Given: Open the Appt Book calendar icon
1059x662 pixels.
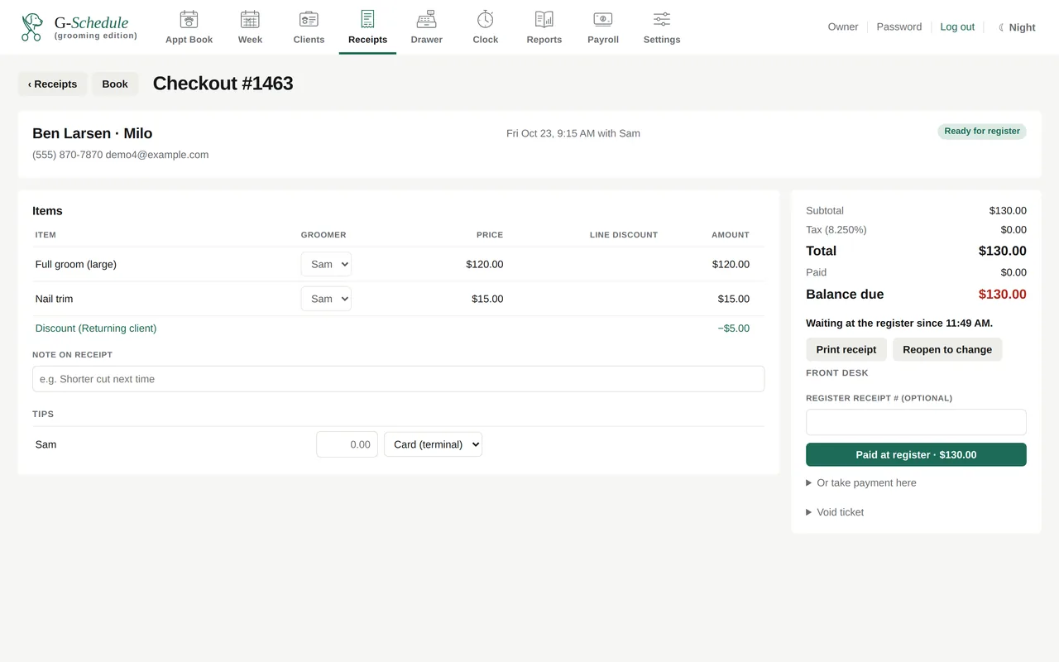Looking at the screenshot, I should 189,19.
